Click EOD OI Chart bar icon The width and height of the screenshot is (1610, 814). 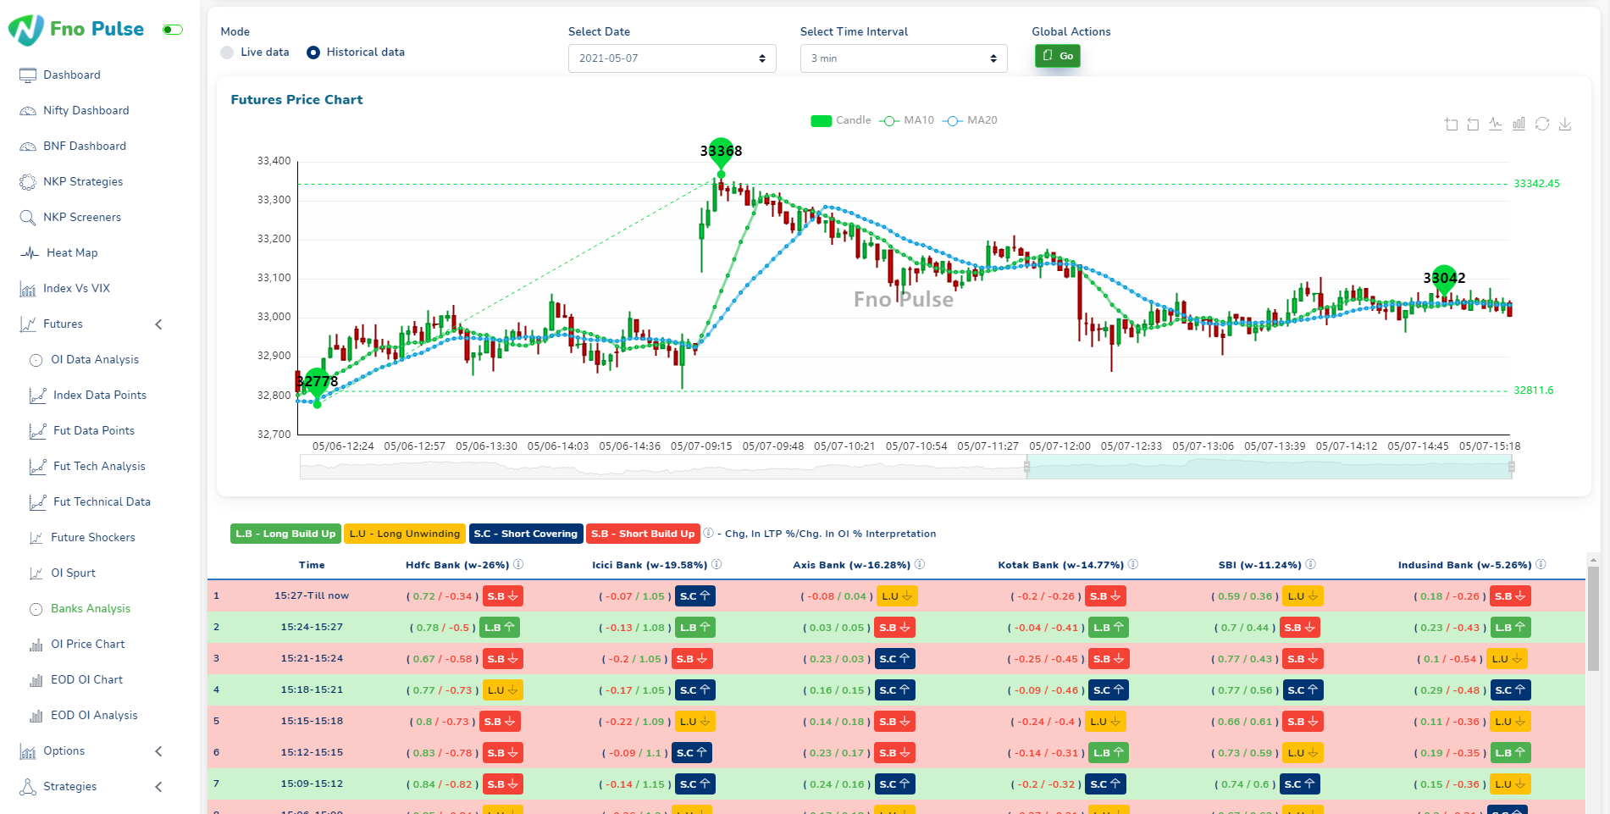point(36,680)
